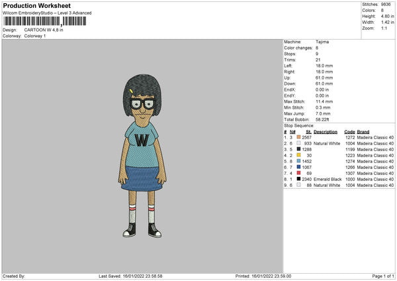This screenshot has width=397, height=281.
Task: Click the Width value '1.42 in'
Action: point(387,23)
